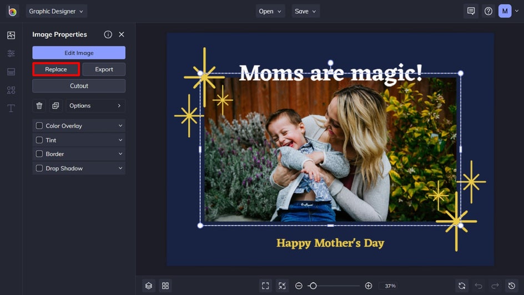Image resolution: width=524 pixels, height=295 pixels.
Task: Click the BeFunky logo icon
Action: click(12, 11)
